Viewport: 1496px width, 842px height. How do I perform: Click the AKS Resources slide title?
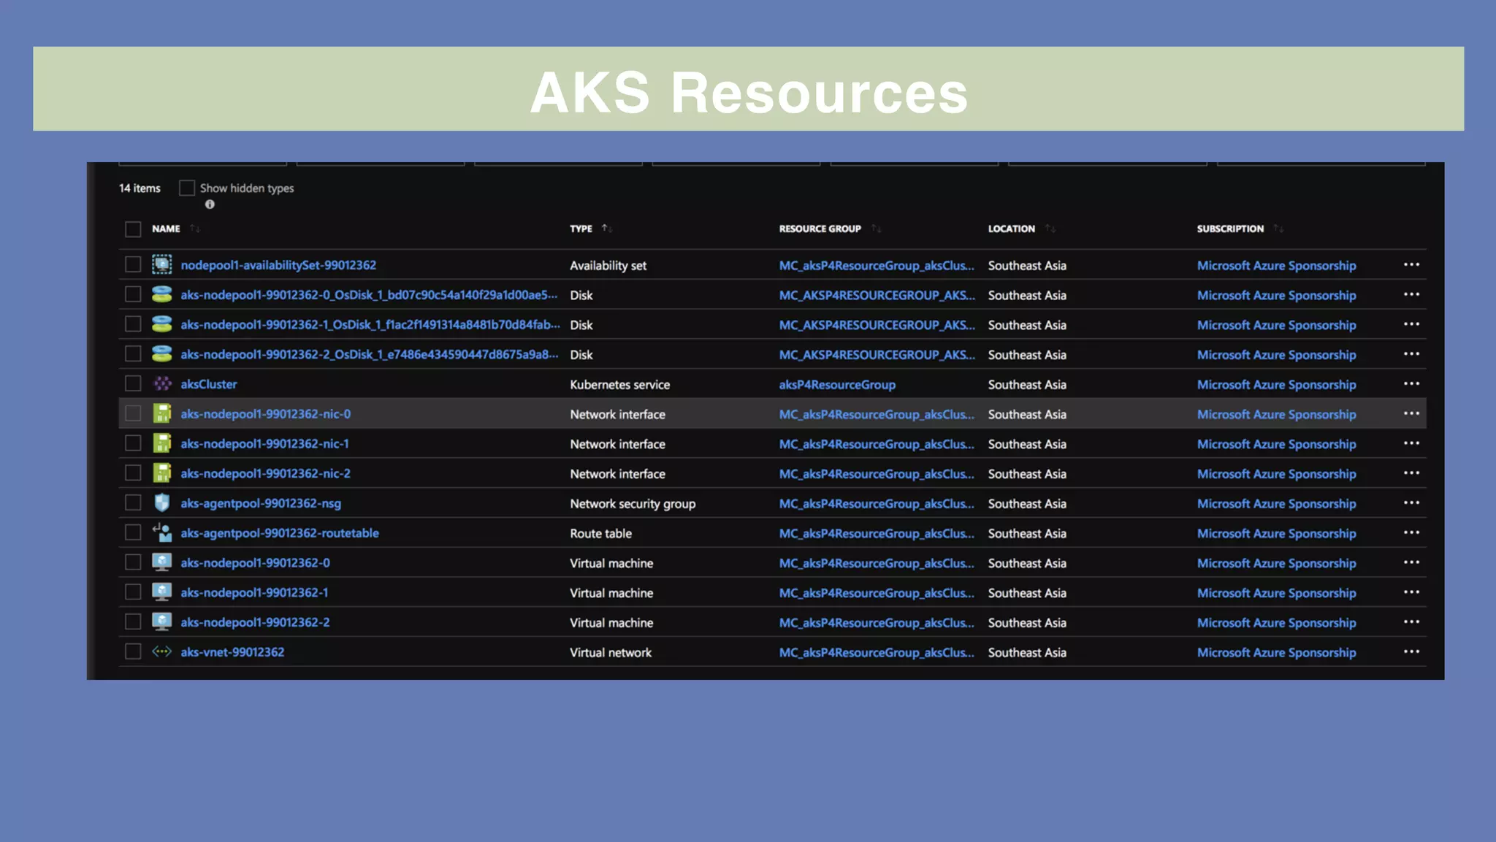pyautogui.click(x=749, y=93)
